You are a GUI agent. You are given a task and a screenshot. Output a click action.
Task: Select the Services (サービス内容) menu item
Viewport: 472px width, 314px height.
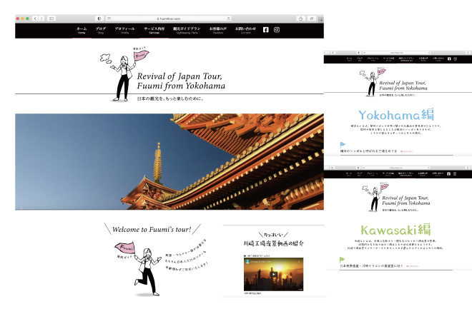coord(154,30)
